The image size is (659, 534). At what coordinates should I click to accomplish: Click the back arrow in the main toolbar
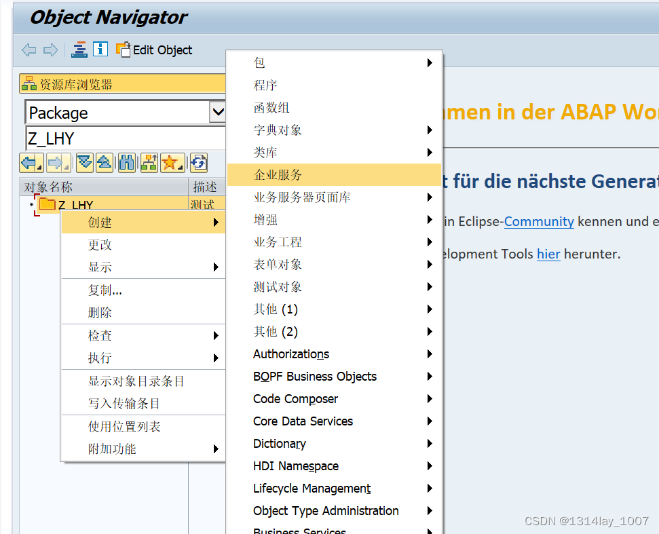29,50
